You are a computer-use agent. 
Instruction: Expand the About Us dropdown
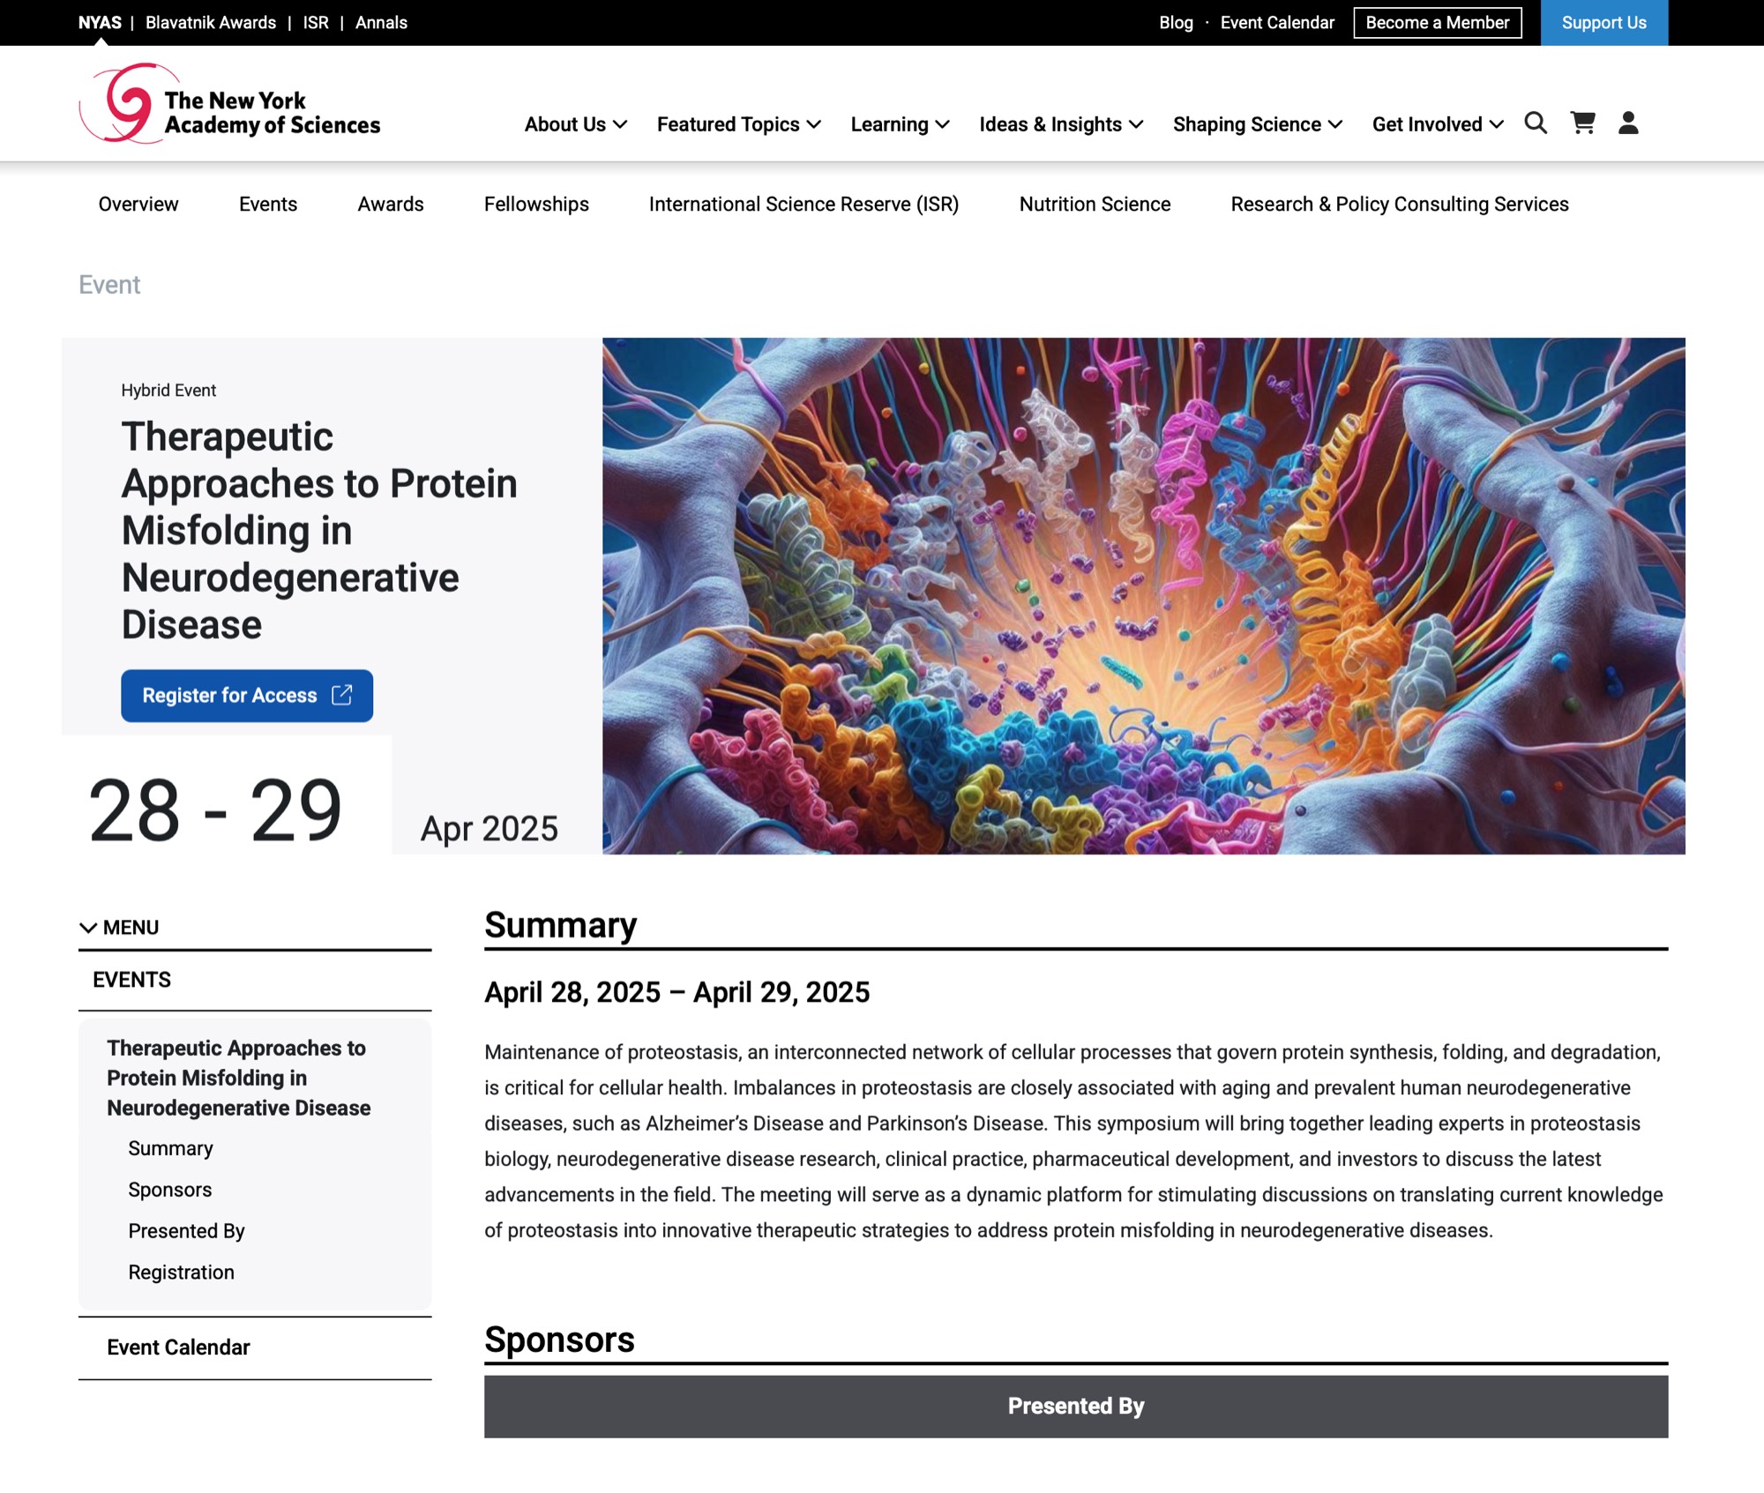click(575, 124)
